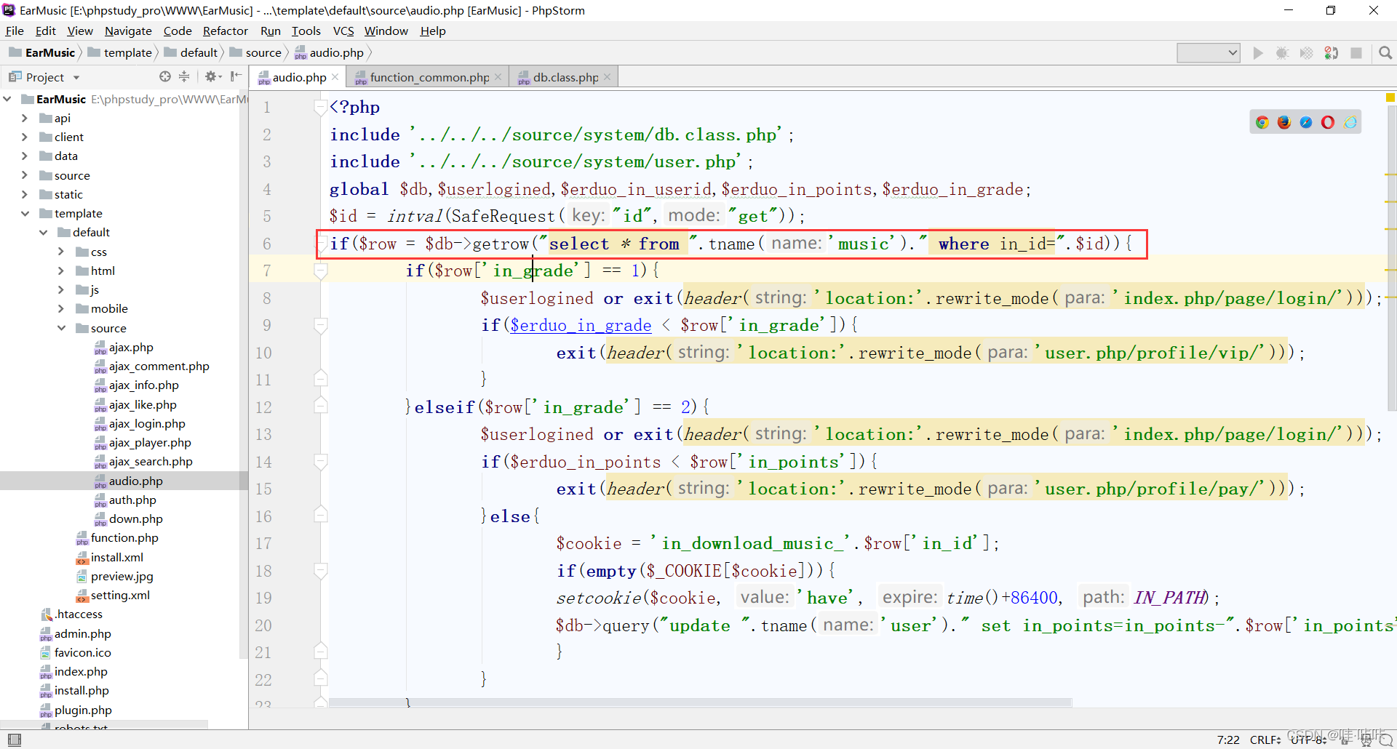Open preview in Chrome browser
This screenshot has width=1397, height=749.
pos(1262,122)
